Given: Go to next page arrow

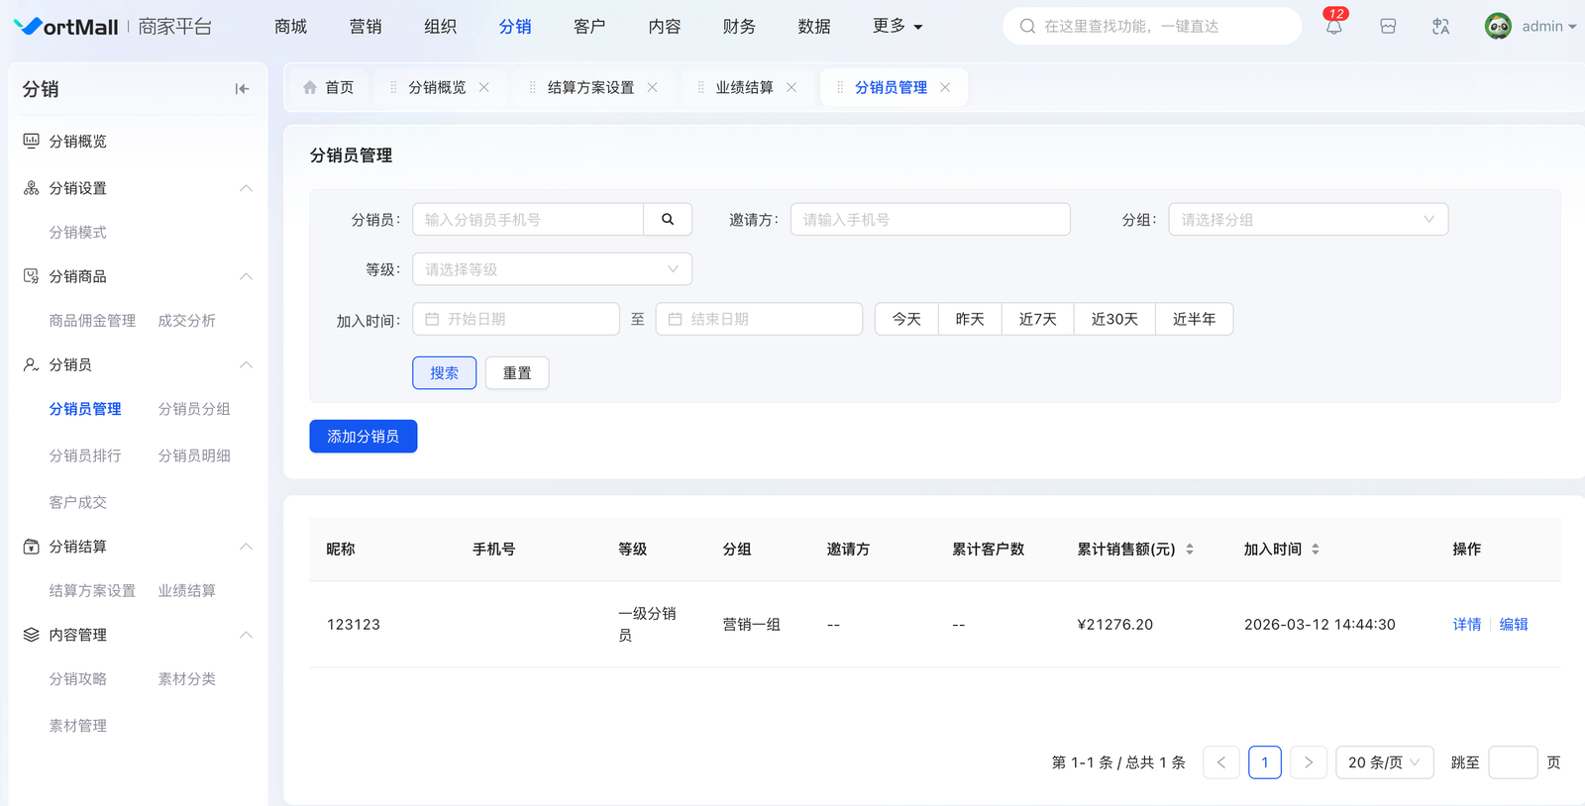Looking at the screenshot, I should (x=1308, y=762).
